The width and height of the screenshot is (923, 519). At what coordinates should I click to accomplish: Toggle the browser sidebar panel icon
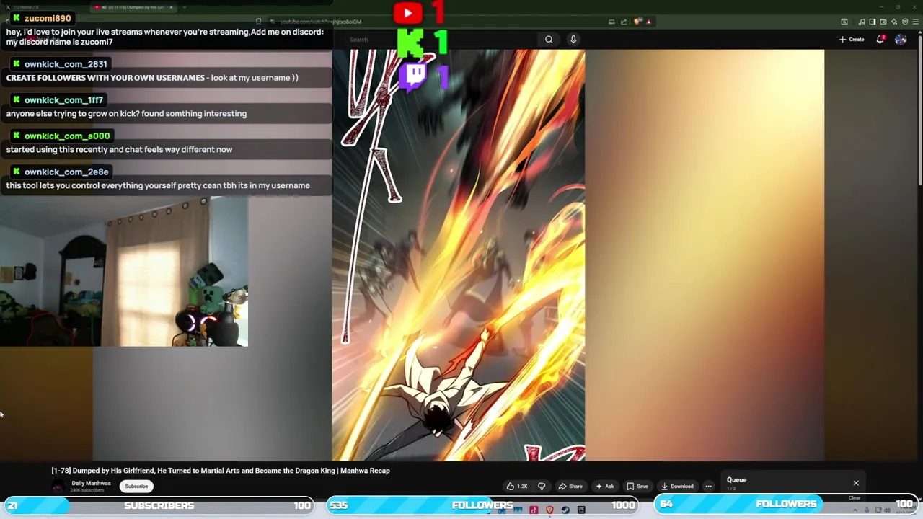pyautogui.click(x=873, y=22)
